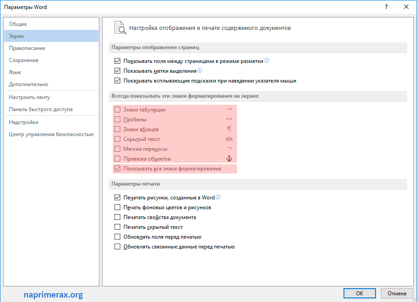
Task: Open the Дополнительно options section
Action: coord(29,84)
